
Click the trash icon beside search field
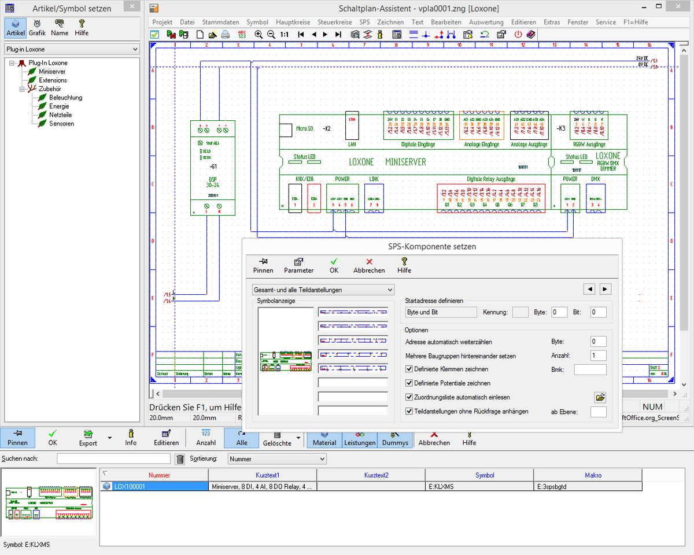click(180, 459)
